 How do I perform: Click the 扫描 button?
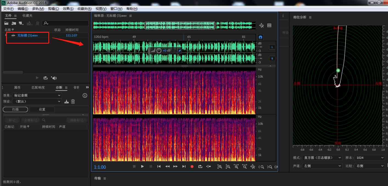[x=15, y=109]
